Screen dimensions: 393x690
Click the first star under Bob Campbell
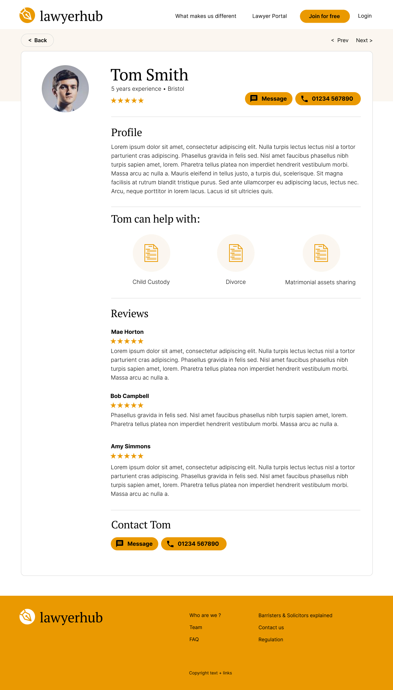[113, 405]
